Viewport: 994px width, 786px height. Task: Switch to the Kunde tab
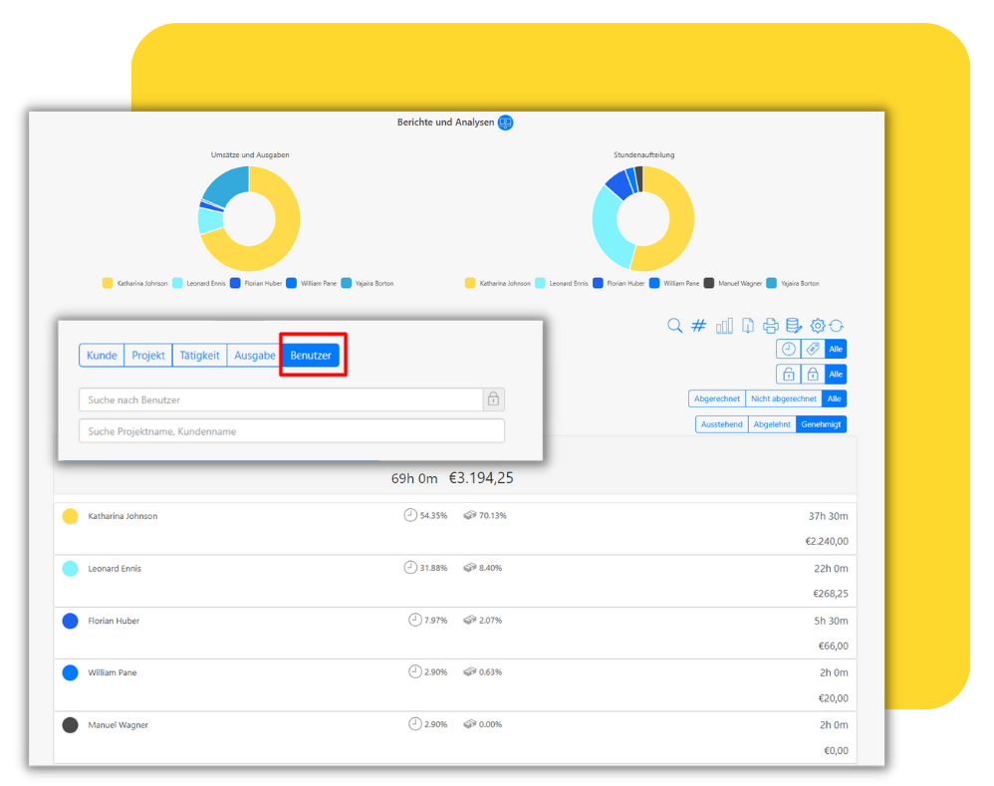click(102, 356)
